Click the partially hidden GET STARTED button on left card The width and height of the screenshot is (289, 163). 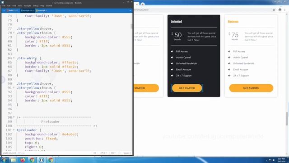click(146, 88)
